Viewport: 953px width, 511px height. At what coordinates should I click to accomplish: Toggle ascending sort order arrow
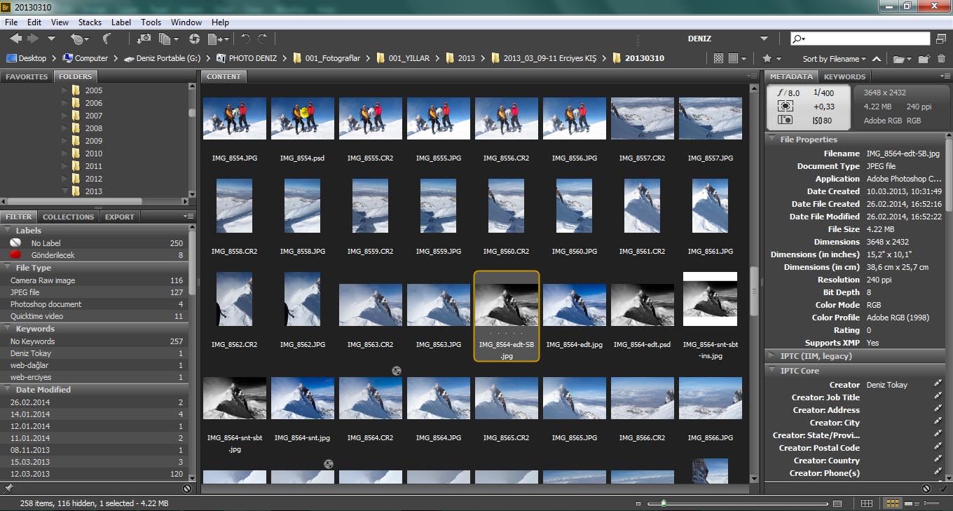877,59
